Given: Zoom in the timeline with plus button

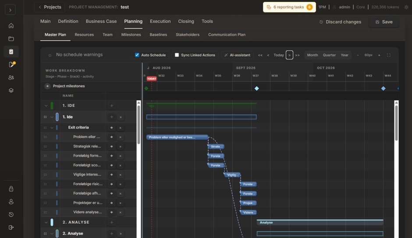Looking at the screenshot, I should tap(379, 55).
